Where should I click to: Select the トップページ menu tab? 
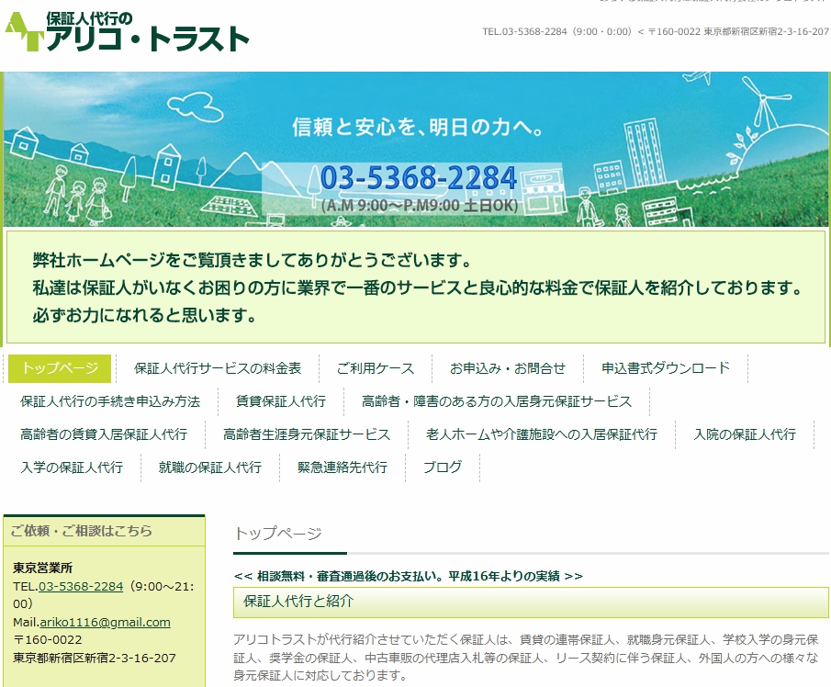(60, 368)
